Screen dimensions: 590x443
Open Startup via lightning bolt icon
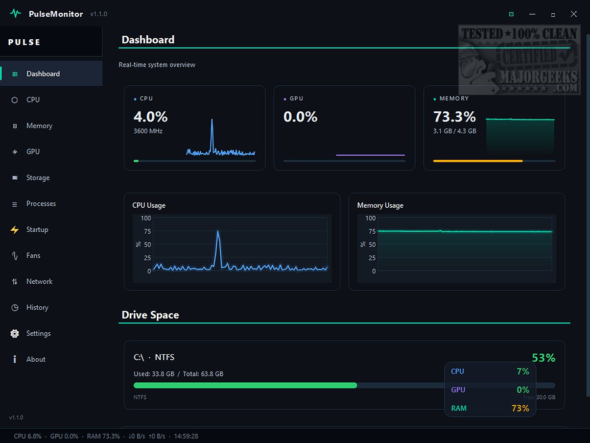coord(15,230)
